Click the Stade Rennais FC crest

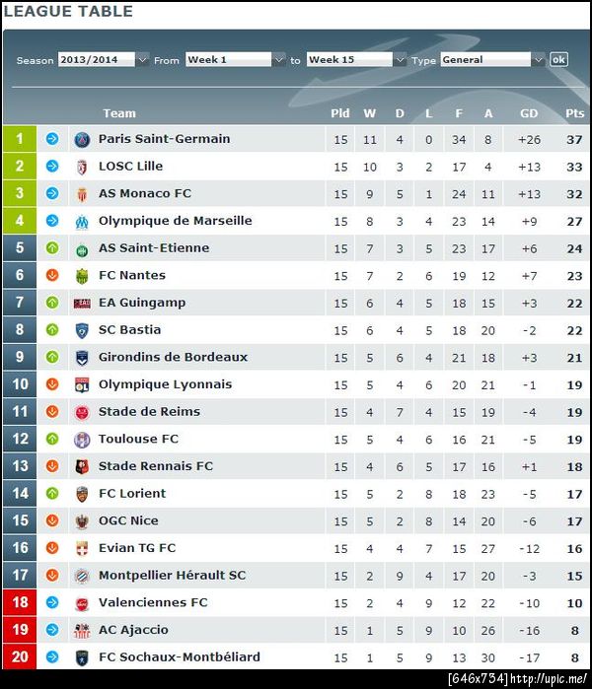(x=82, y=466)
